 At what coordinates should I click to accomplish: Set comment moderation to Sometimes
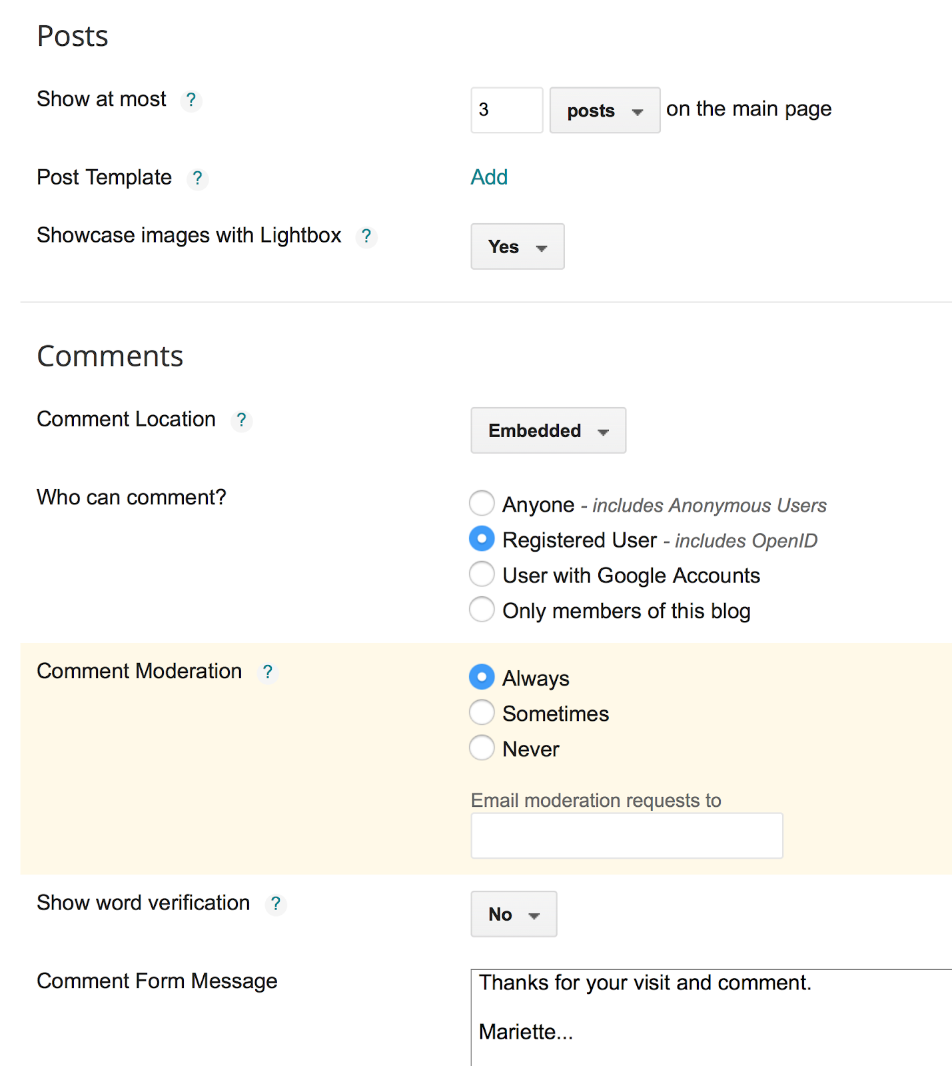[x=482, y=712]
